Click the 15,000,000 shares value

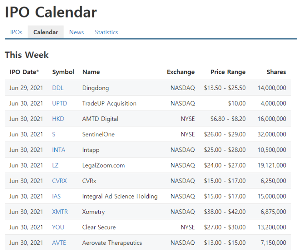272,196
